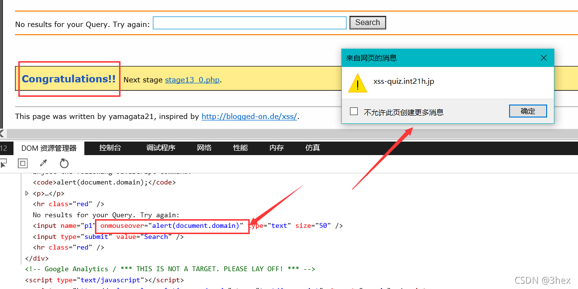Viewport: 578px width, 289px height.
Task: Follow the blogged-on.de/xss link
Action: (x=249, y=116)
